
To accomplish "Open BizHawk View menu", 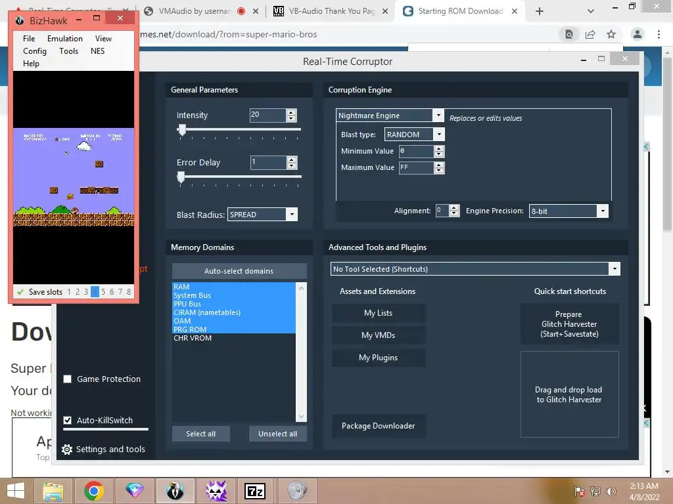I will point(103,39).
